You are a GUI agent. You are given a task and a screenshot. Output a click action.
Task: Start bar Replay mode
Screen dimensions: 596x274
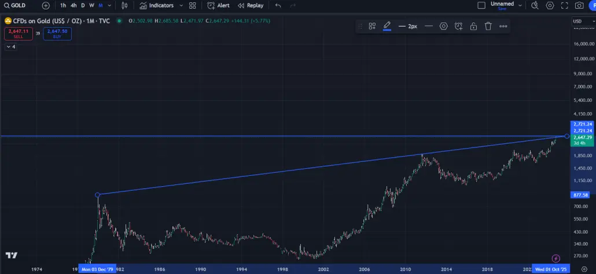tap(251, 5)
